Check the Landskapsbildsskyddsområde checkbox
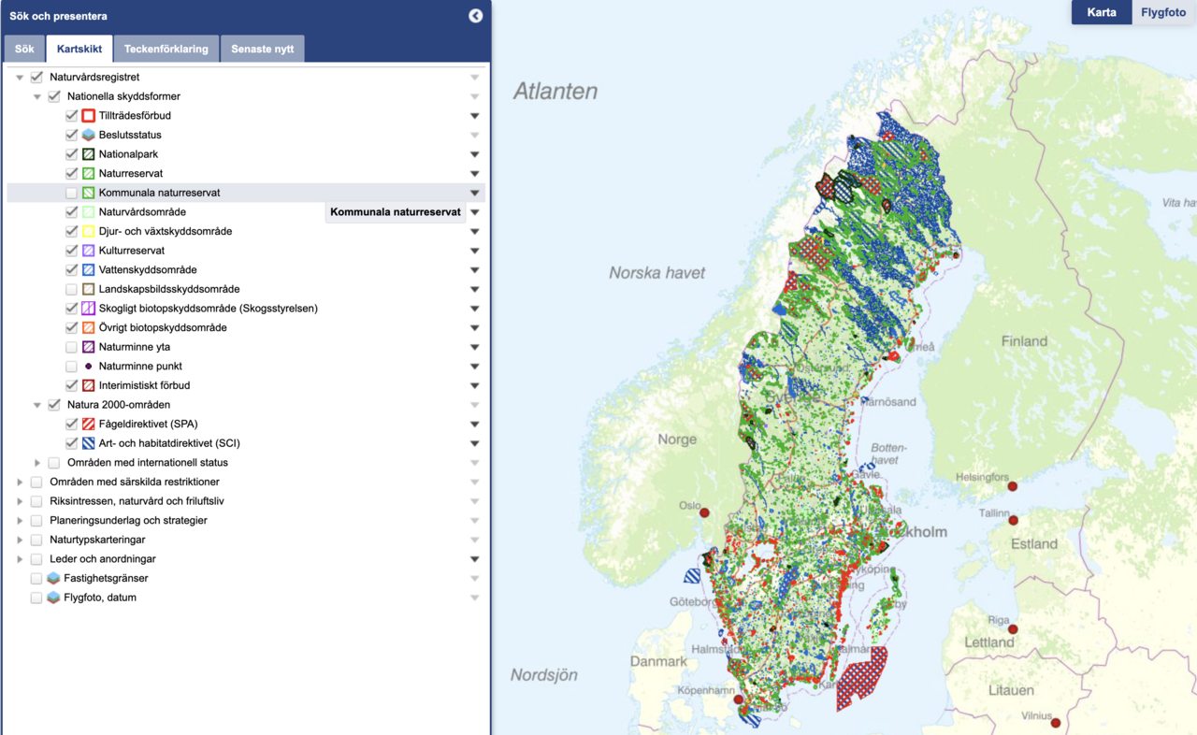 coord(72,290)
